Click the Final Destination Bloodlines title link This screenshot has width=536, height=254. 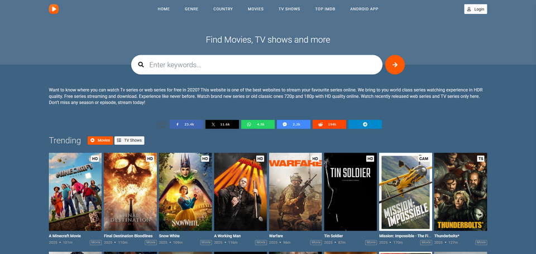(x=128, y=236)
